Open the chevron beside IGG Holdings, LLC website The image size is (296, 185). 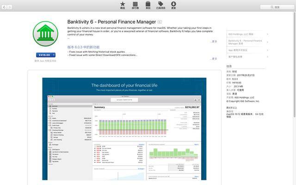pyautogui.click(x=267, y=34)
